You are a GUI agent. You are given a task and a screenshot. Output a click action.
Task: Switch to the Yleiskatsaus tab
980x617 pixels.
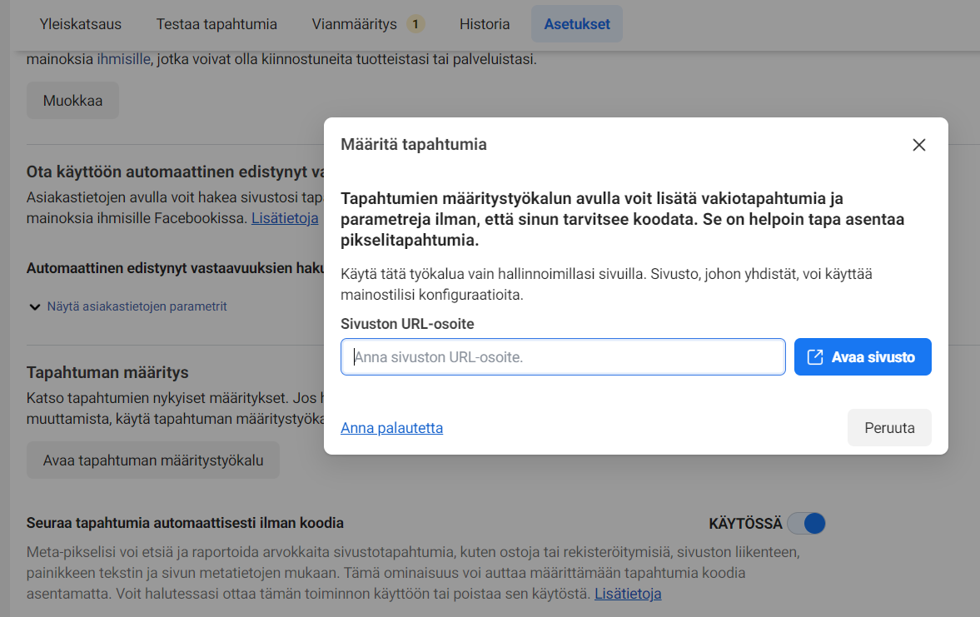[x=80, y=23]
